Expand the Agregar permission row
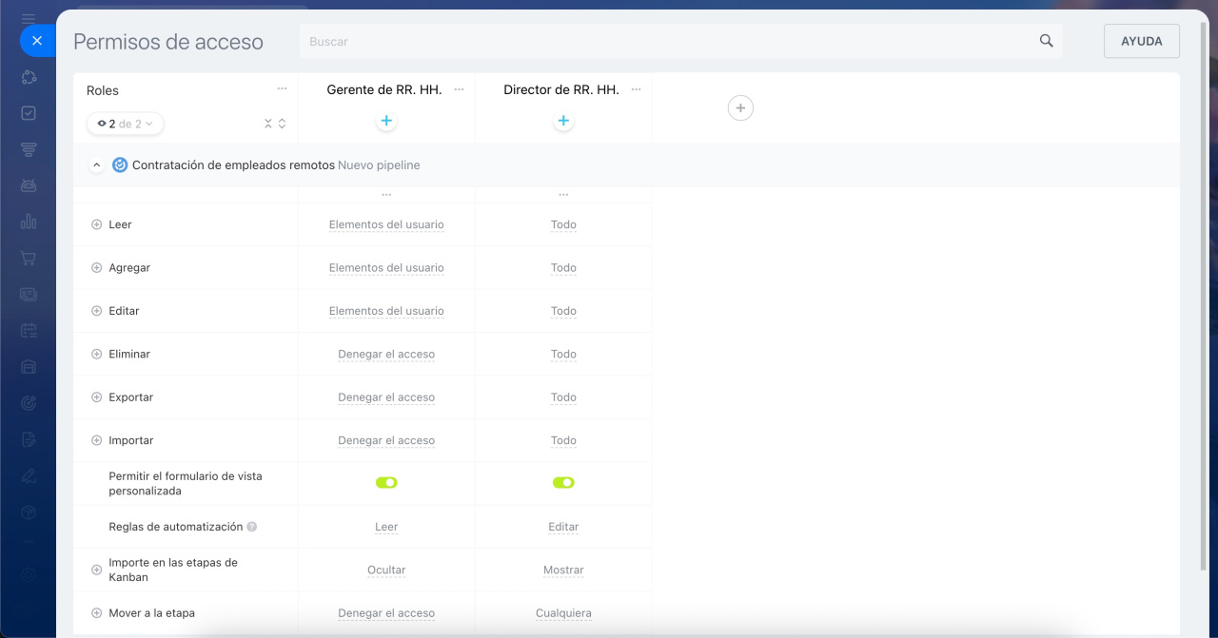 tap(96, 268)
